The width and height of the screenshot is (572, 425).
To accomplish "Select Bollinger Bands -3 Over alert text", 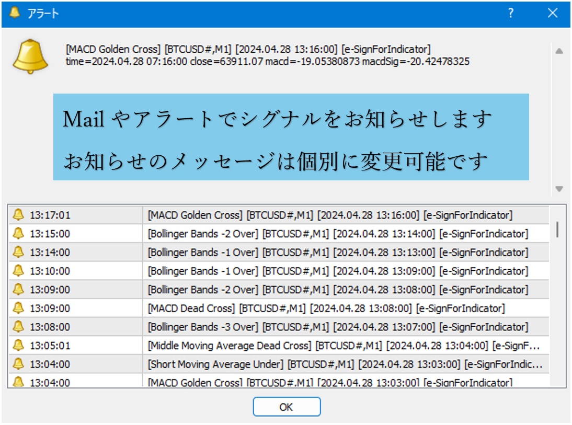I will [x=338, y=327].
